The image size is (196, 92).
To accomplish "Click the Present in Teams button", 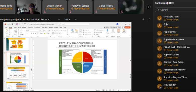I will [116, 27].
